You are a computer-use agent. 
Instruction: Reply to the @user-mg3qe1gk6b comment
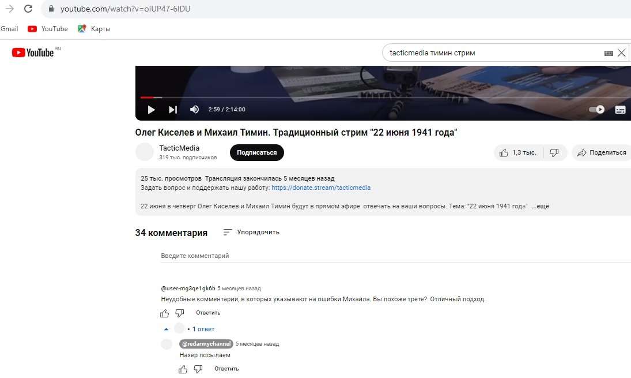click(x=208, y=313)
